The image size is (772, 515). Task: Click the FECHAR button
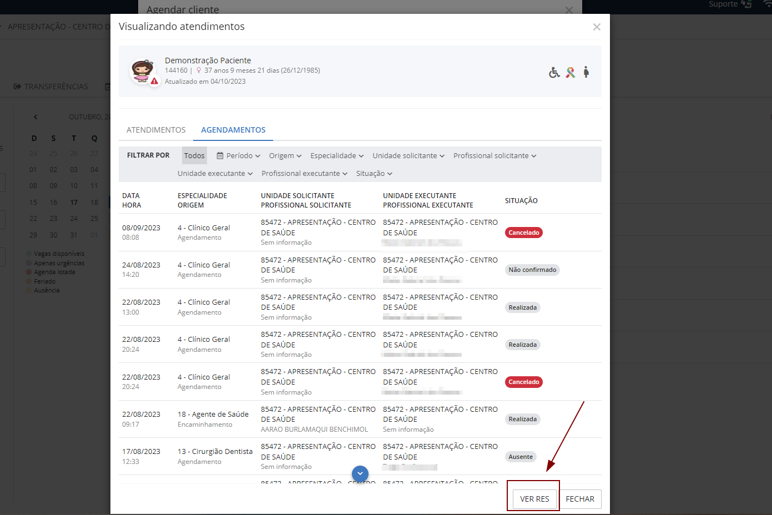tap(580, 499)
